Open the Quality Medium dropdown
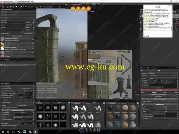 [x=23, y=117]
